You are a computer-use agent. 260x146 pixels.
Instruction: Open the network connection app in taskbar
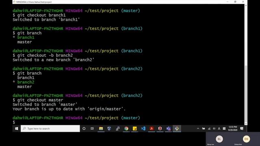[118, 129]
